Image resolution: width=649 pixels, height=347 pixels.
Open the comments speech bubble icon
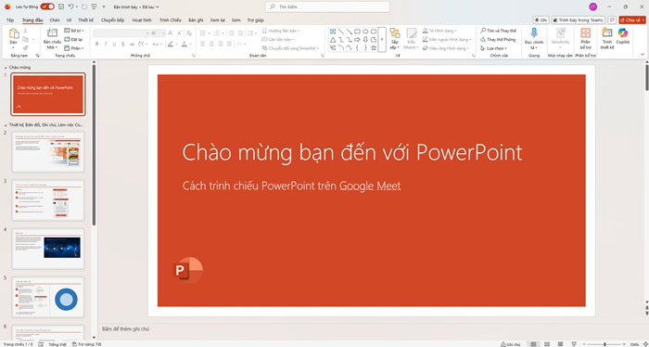pyautogui.click(x=612, y=19)
